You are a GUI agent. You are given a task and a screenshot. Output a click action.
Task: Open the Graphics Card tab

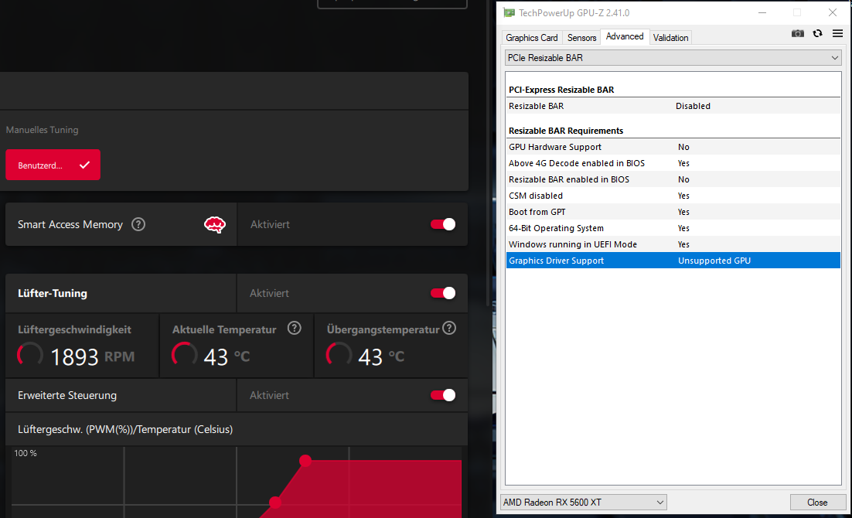pyautogui.click(x=531, y=37)
